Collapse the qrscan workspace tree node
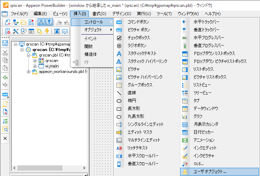This screenshot has width=260, height=176. [x=15, y=44]
